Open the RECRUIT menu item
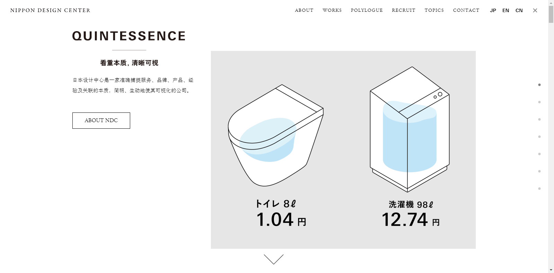 click(x=403, y=10)
